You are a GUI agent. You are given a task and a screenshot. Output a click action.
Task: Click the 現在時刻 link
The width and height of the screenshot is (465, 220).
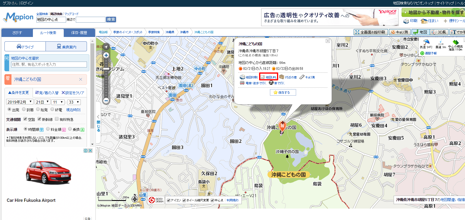click(x=73, y=110)
